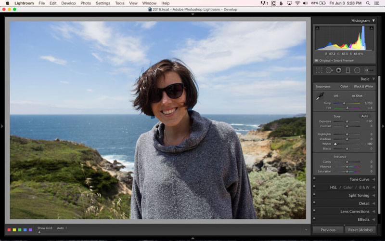Choose the Graduated Filter tool
The height and width of the screenshot is (241, 385).
coord(348,70)
